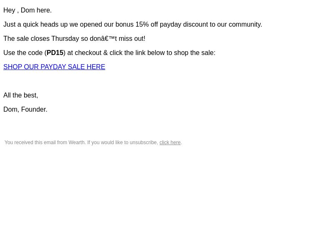Click the word 'checkout' in the code line
The image size is (333, 250).
[x=88, y=53]
